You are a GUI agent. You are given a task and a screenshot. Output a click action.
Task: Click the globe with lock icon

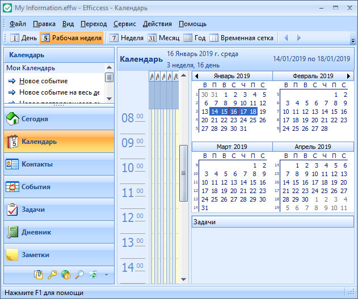click(x=66, y=275)
